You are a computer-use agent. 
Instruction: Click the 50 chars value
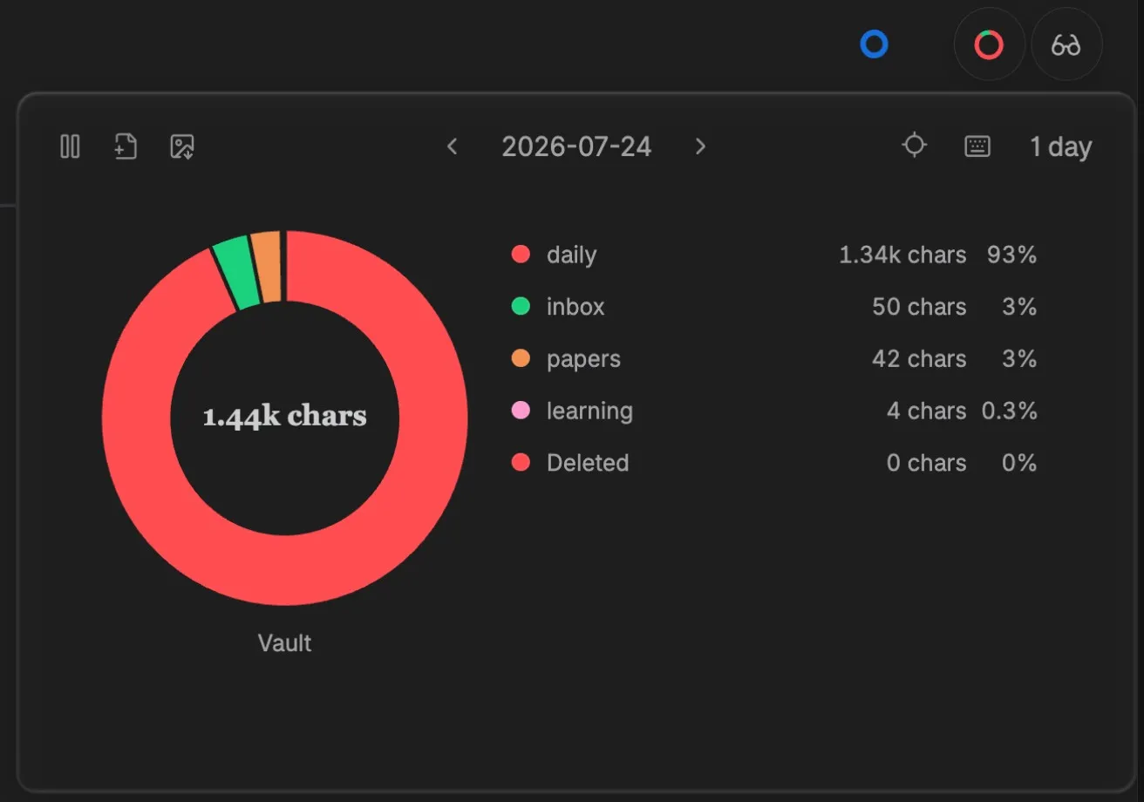tap(919, 307)
